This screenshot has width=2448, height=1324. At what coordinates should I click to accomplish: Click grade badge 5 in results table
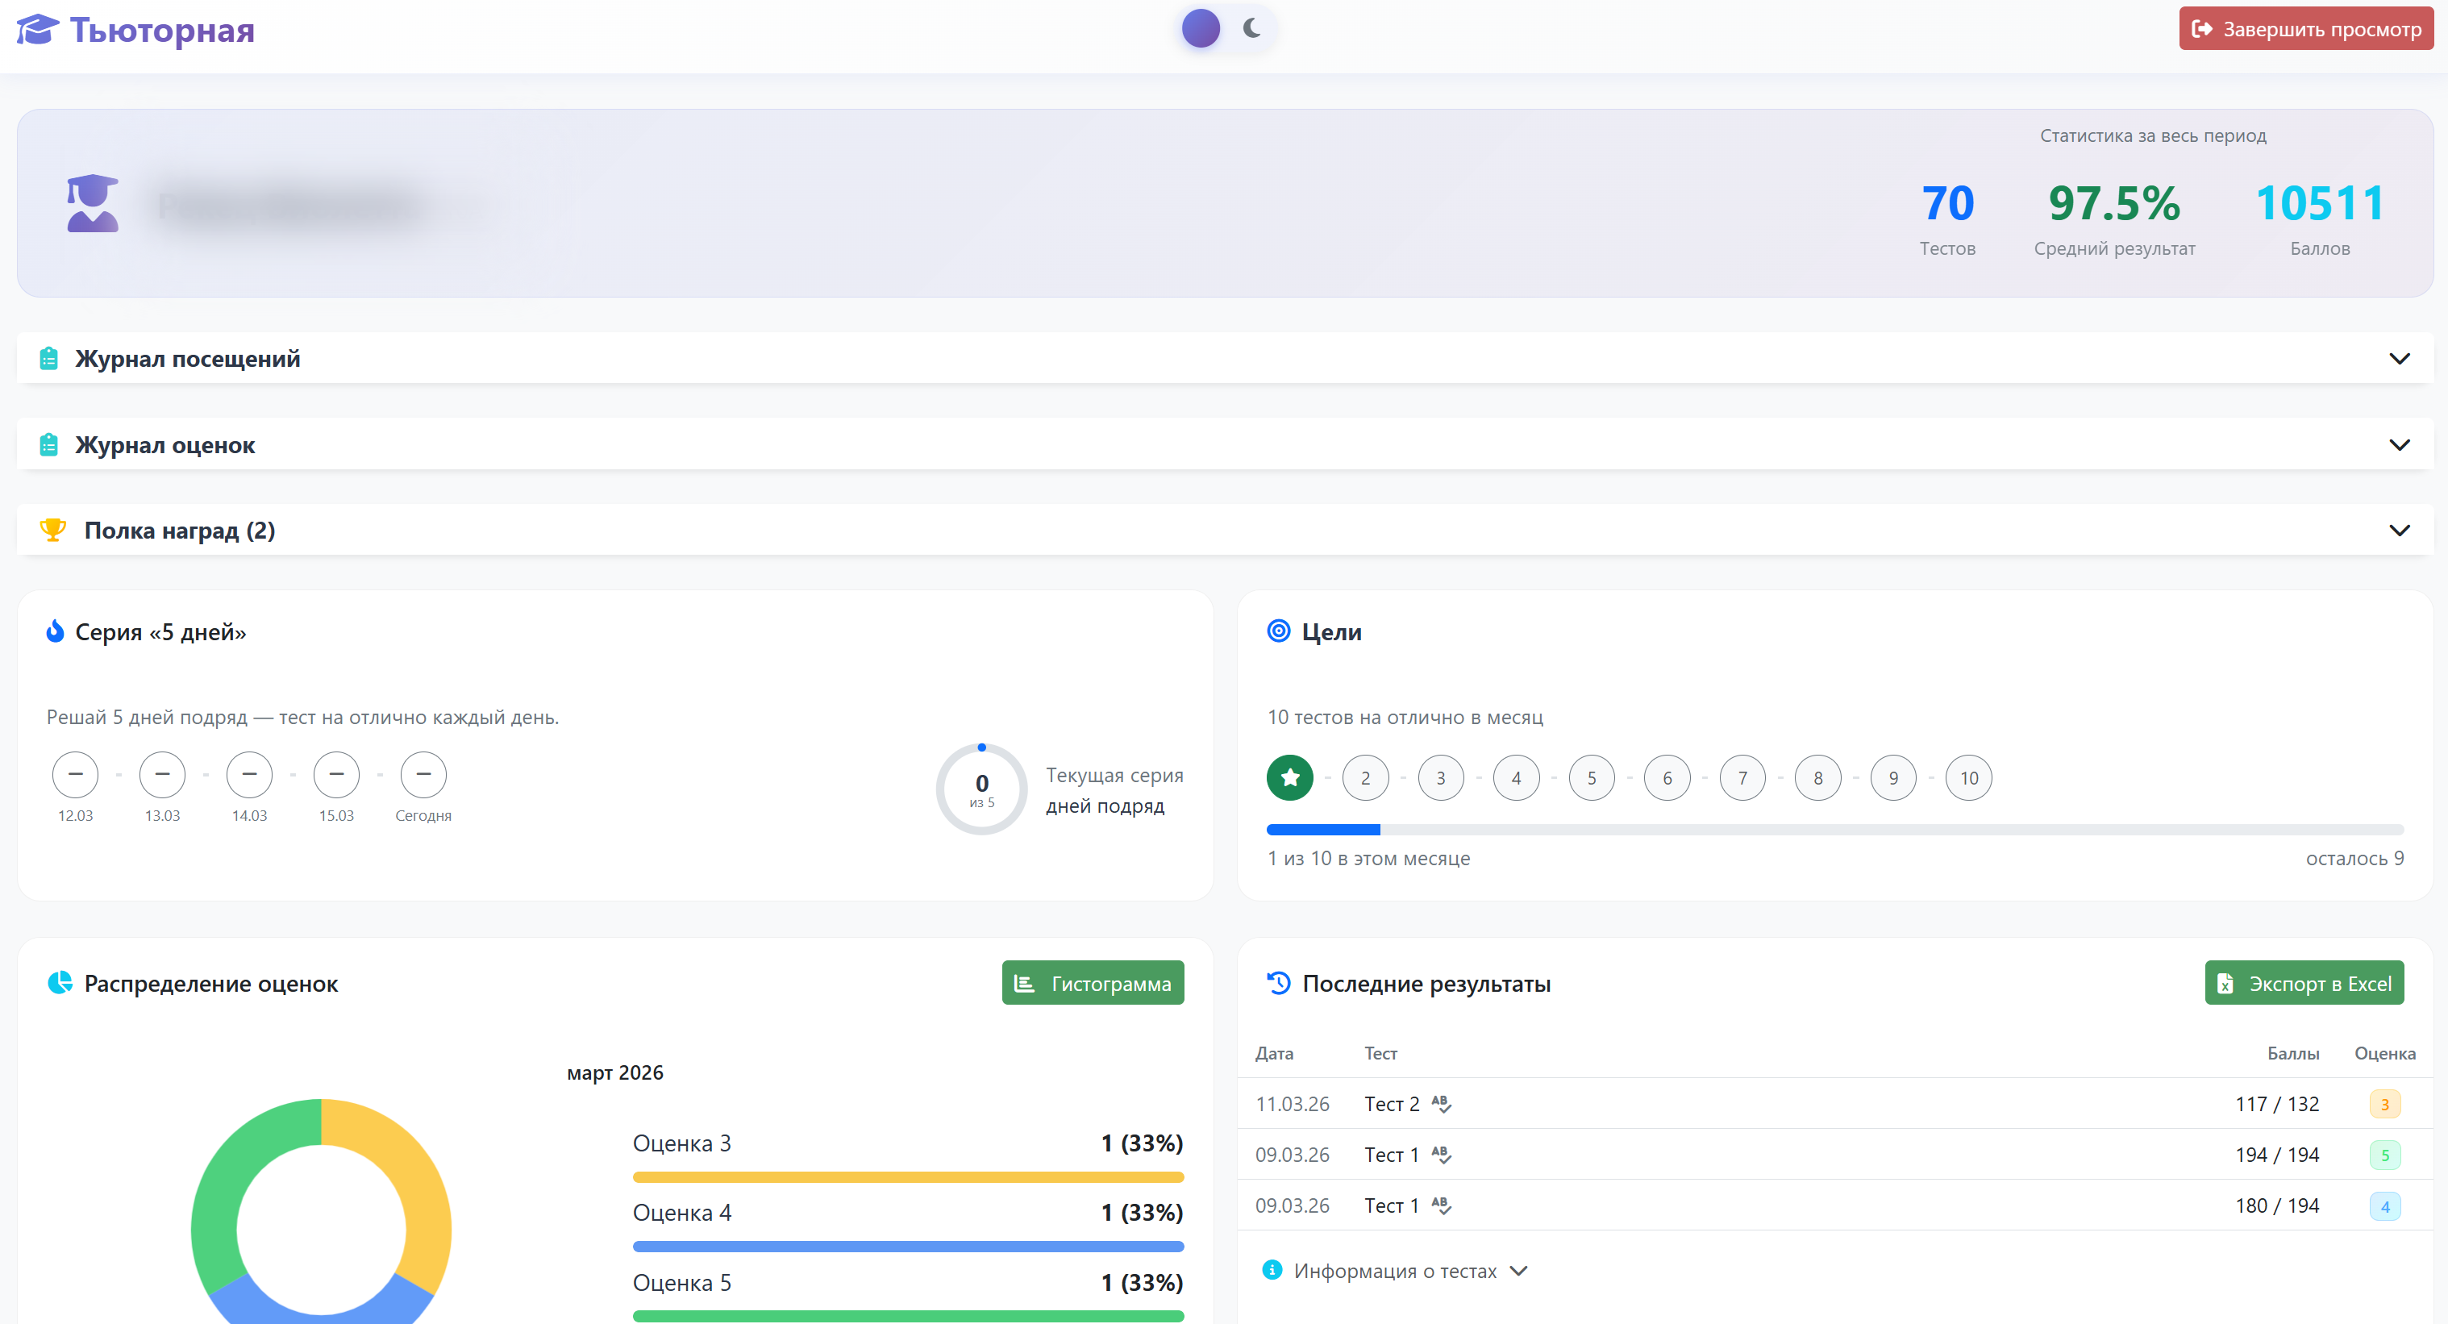(x=2385, y=1155)
